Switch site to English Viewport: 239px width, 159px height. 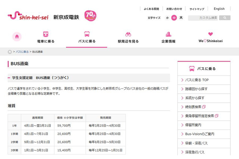coord(219,9)
